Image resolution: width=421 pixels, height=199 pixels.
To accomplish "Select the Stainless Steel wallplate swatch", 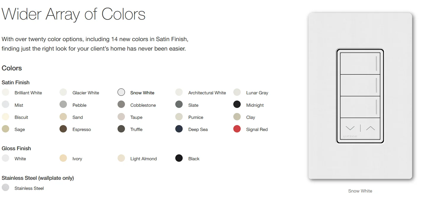I will click(5, 188).
